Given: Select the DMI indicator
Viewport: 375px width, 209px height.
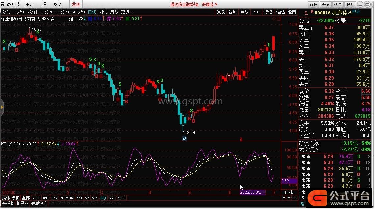Looking at the screenshot, I should pos(46,198).
